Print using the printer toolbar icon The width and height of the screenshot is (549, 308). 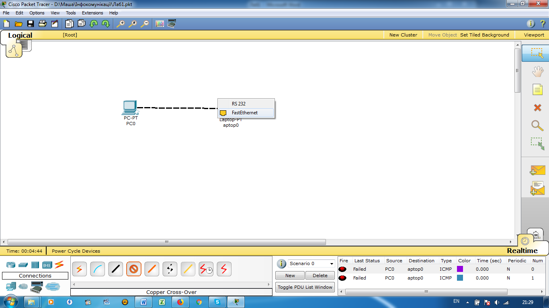click(x=43, y=24)
